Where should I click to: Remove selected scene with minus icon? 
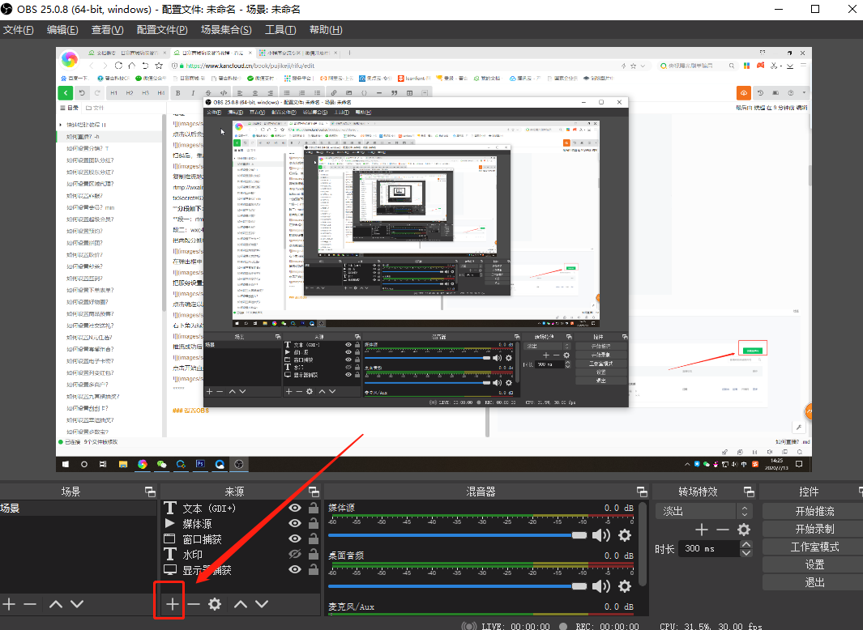point(30,603)
